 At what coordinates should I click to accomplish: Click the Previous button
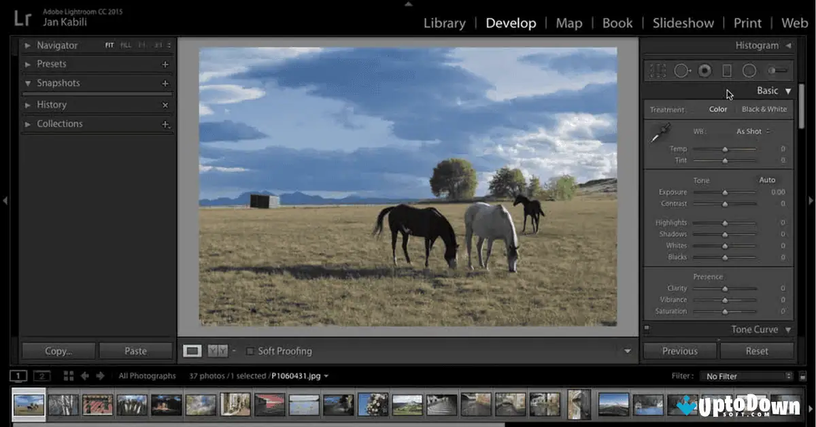click(x=679, y=351)
